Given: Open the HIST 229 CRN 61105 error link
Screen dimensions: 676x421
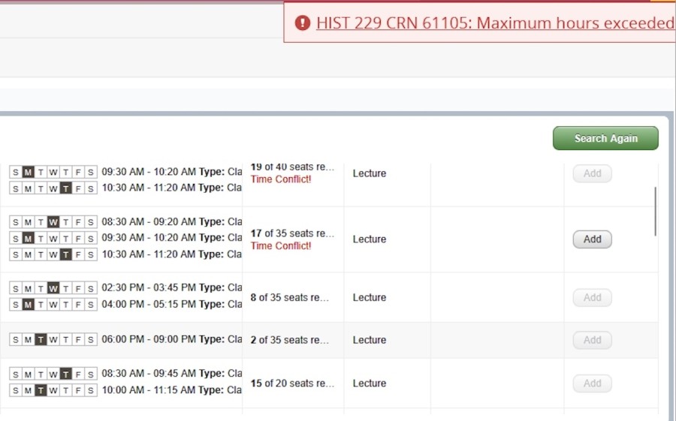Looking at the screenshot, I should point(494,23).
